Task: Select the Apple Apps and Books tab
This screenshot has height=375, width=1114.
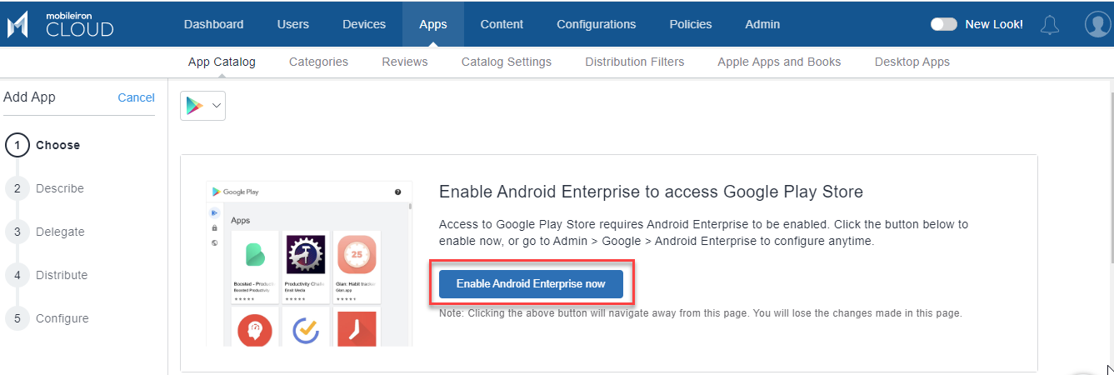Action: [779, 62]
